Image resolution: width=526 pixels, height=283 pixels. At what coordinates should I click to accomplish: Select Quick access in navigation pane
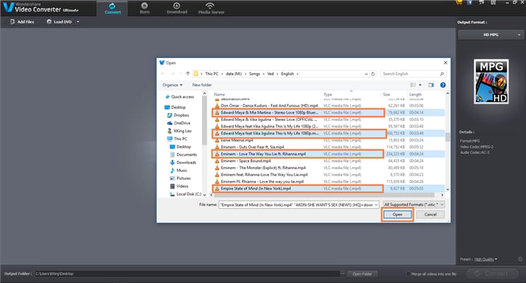pos(180,96)
